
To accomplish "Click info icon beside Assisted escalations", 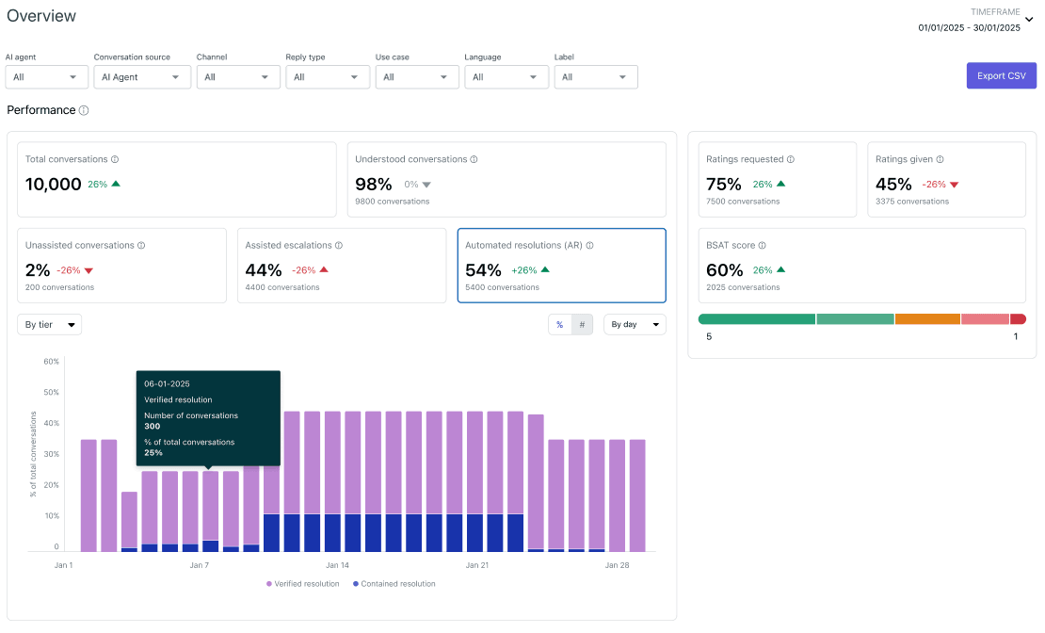I will [339, 246].
